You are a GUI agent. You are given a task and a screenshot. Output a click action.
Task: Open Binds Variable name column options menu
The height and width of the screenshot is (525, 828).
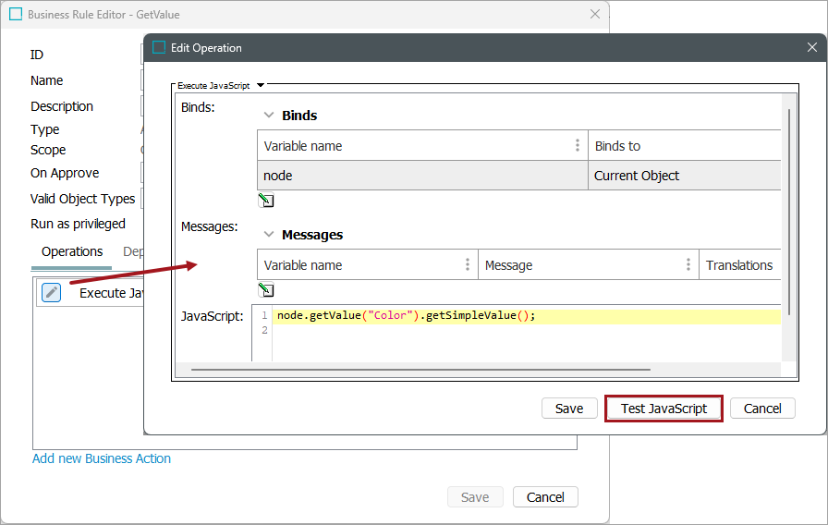pyautogui.click(x=578, y=146)
